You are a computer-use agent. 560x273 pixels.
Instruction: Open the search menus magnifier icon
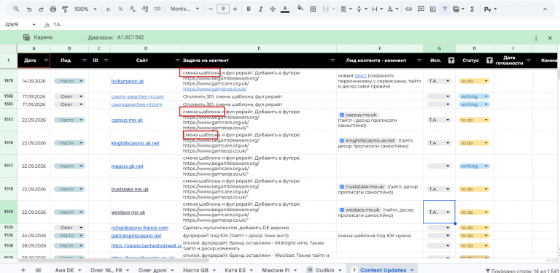pyautogui.click(x=16, y=9)
